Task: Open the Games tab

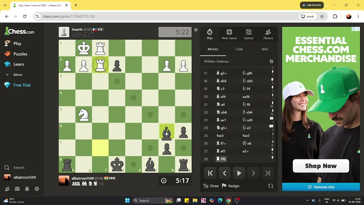Action: point(249,34)
